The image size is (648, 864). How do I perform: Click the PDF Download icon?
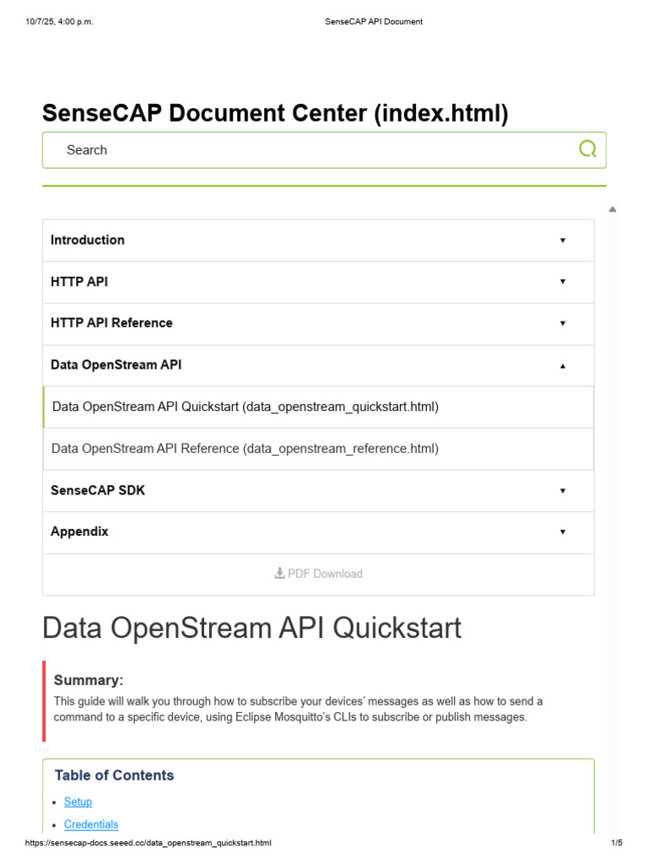coord(279,573)
